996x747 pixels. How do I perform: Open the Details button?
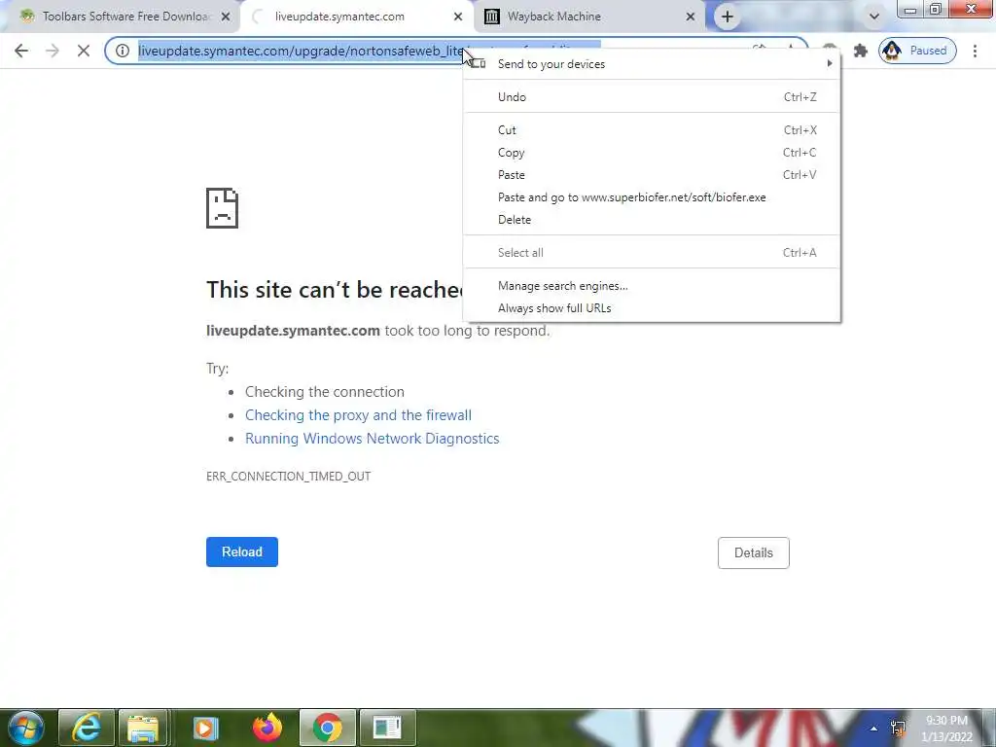coord(754,552)
